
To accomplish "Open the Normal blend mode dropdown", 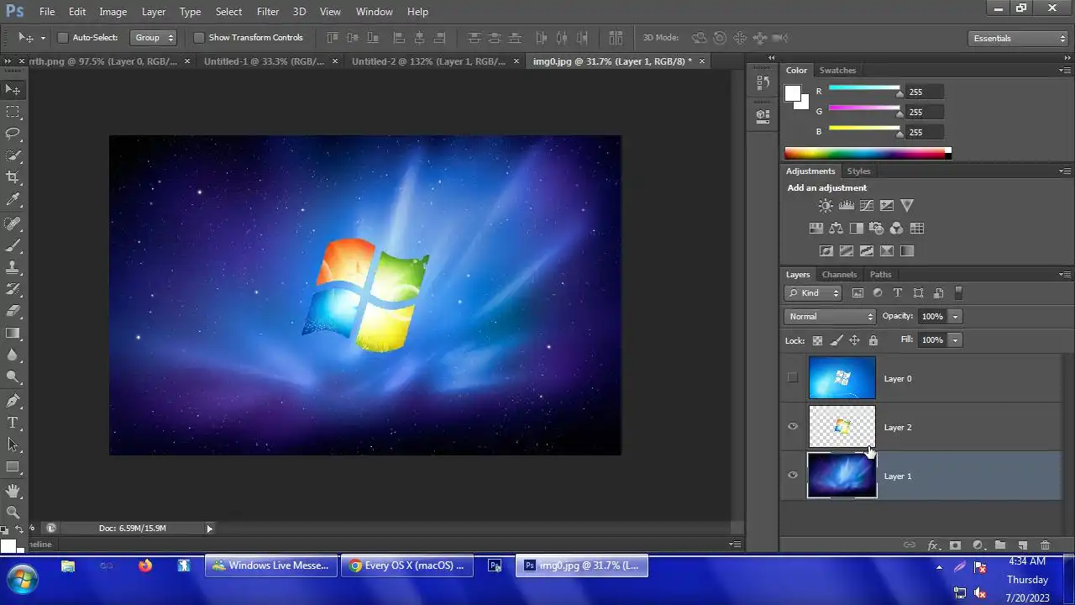I will coord(830,317).
